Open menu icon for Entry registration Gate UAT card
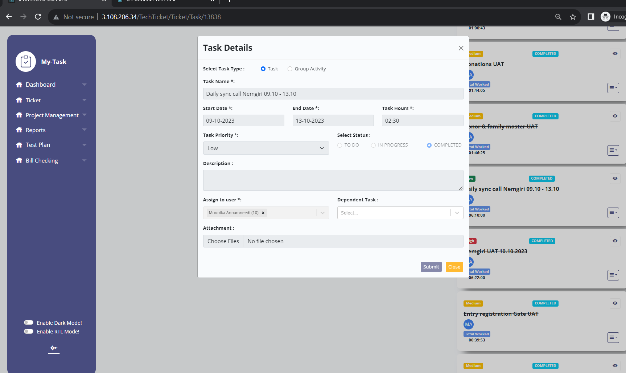This screenshot has width=626, height=373. coord(613,337)
